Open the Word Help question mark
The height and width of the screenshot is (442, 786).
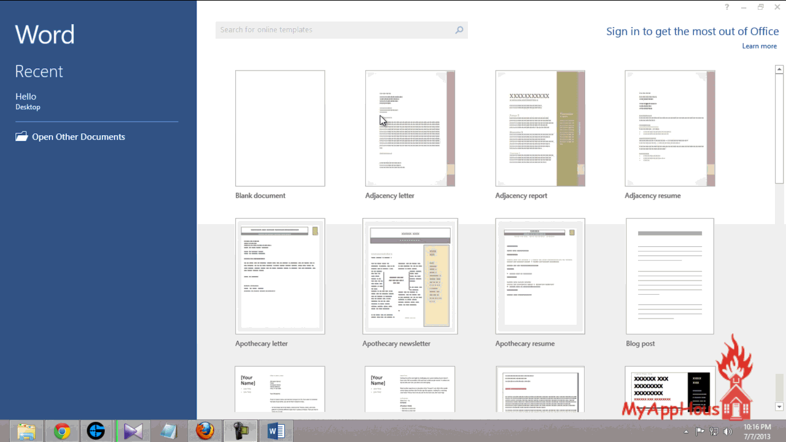click(x=727, y=7)
